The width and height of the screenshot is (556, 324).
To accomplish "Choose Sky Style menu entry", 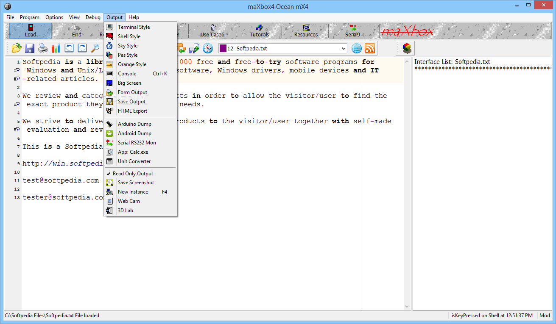I will [x=141, y=46].
